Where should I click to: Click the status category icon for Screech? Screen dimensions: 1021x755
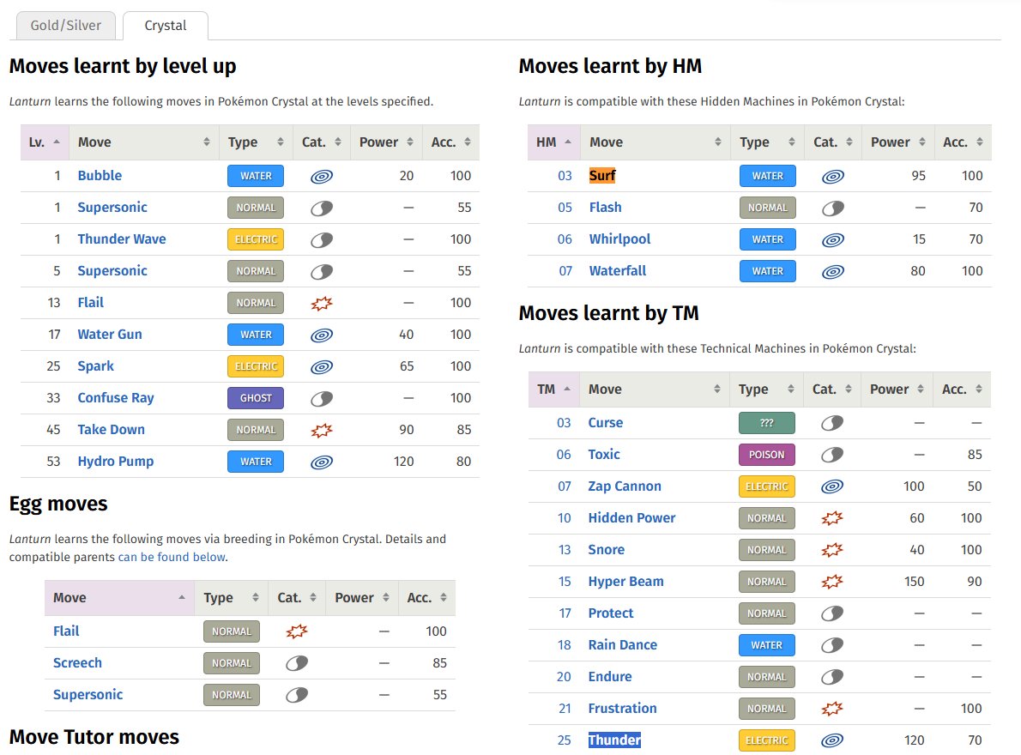click(297, 663)
